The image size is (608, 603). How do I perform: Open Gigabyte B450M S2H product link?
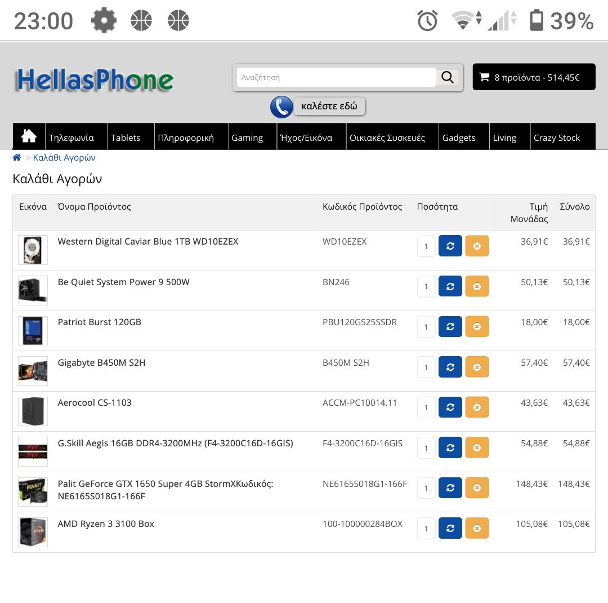(x=101, y=363)
